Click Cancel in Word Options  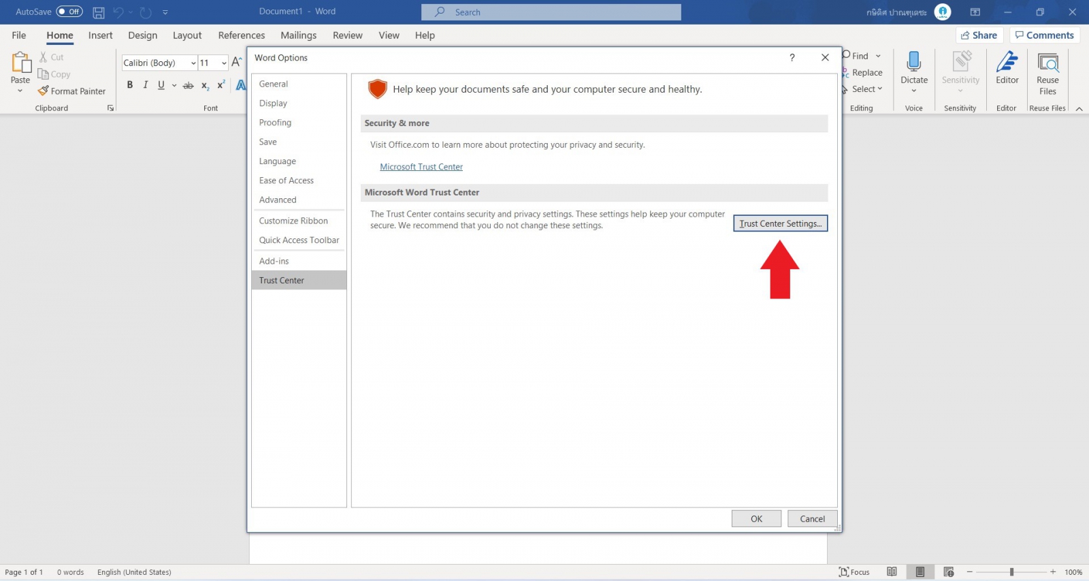[813, 519]
